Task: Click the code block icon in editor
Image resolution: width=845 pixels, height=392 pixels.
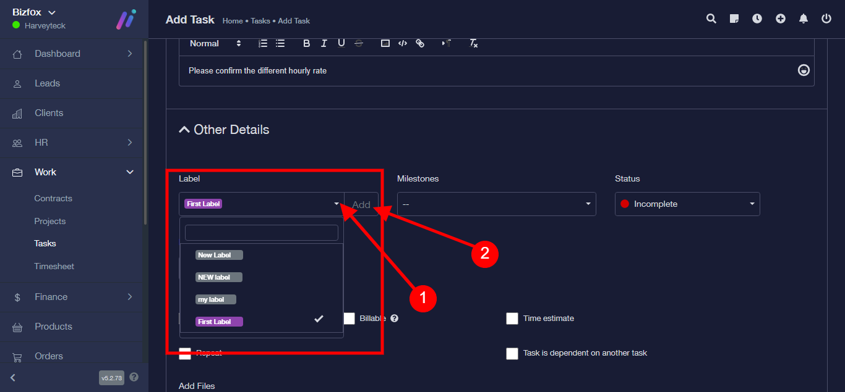Action: [x=403, y=43]
